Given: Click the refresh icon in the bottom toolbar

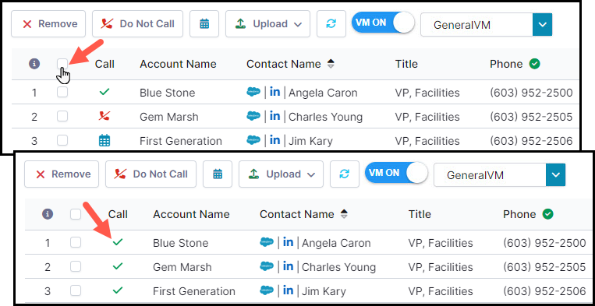Looking at the screenshot, I should click(x=345, y=174).
